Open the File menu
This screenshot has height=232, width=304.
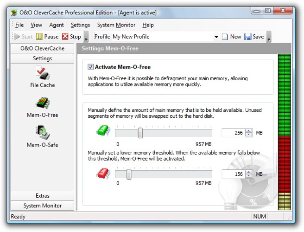tap(19, 25)
